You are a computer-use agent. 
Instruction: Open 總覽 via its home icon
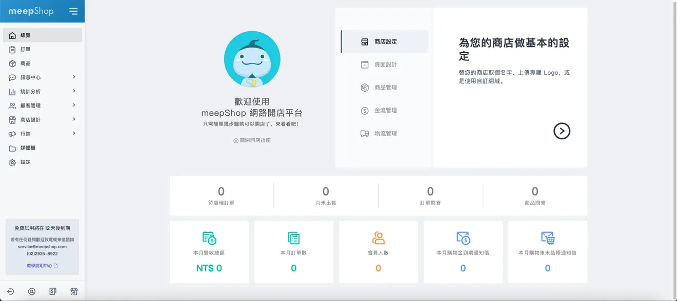(x=12, y=35)
